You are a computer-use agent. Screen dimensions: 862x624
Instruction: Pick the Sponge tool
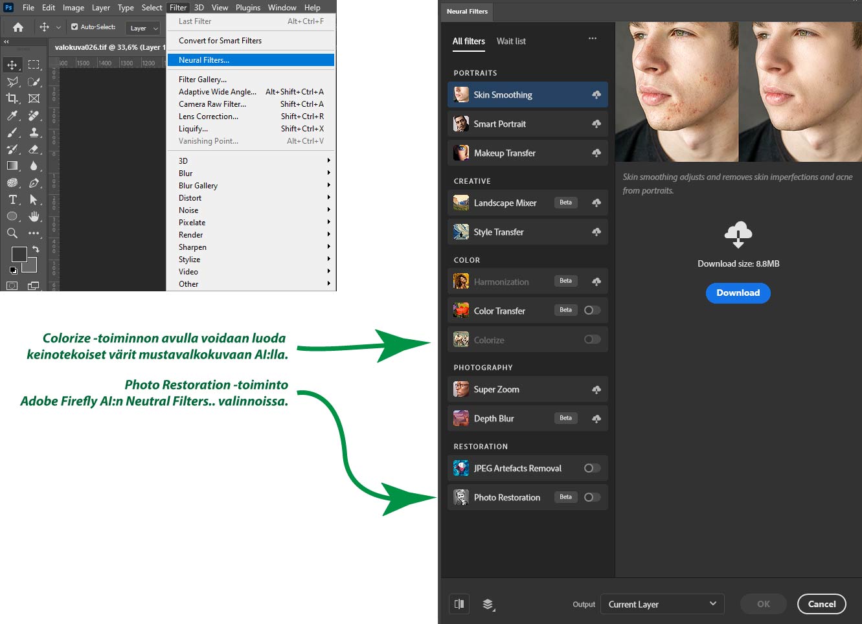point(12,183)
